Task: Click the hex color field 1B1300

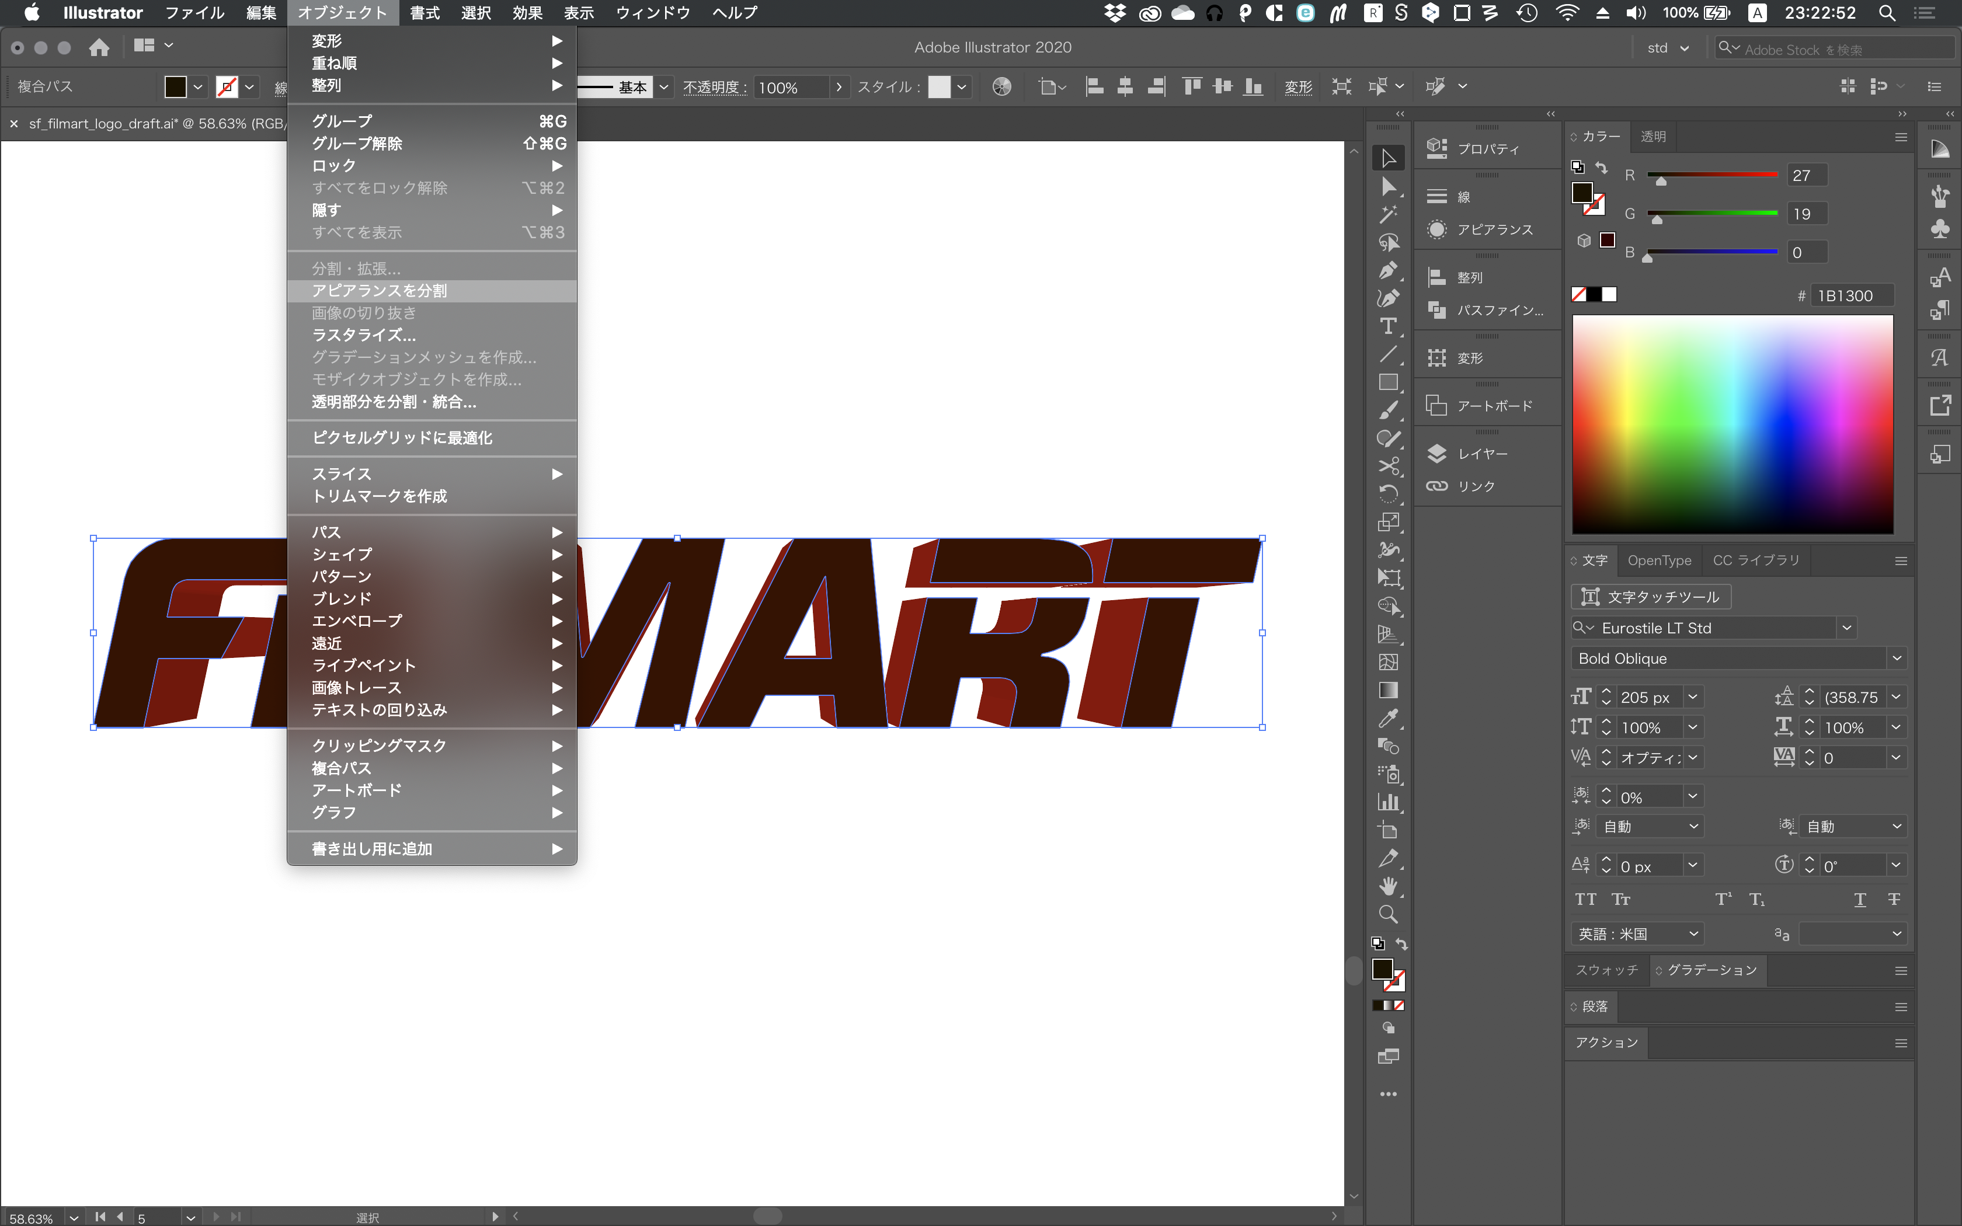Action: pyautogui.click(x=1853, y=295)
